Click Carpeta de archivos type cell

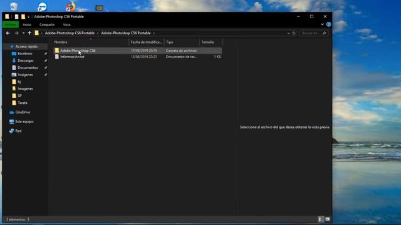pos(181,51)
